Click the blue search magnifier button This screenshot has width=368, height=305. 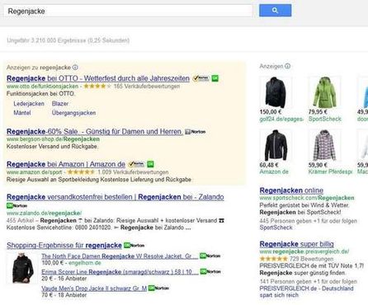(275, 11)
